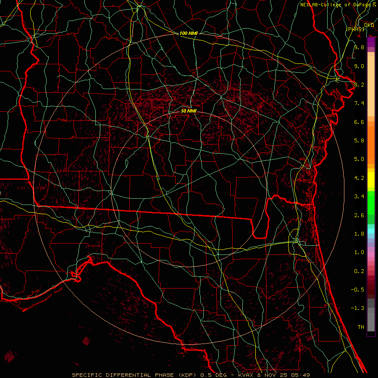This screenshot has height=378, width=378.
Task: Click the 50 NMI range ring label
Action: tap(189, 111)
